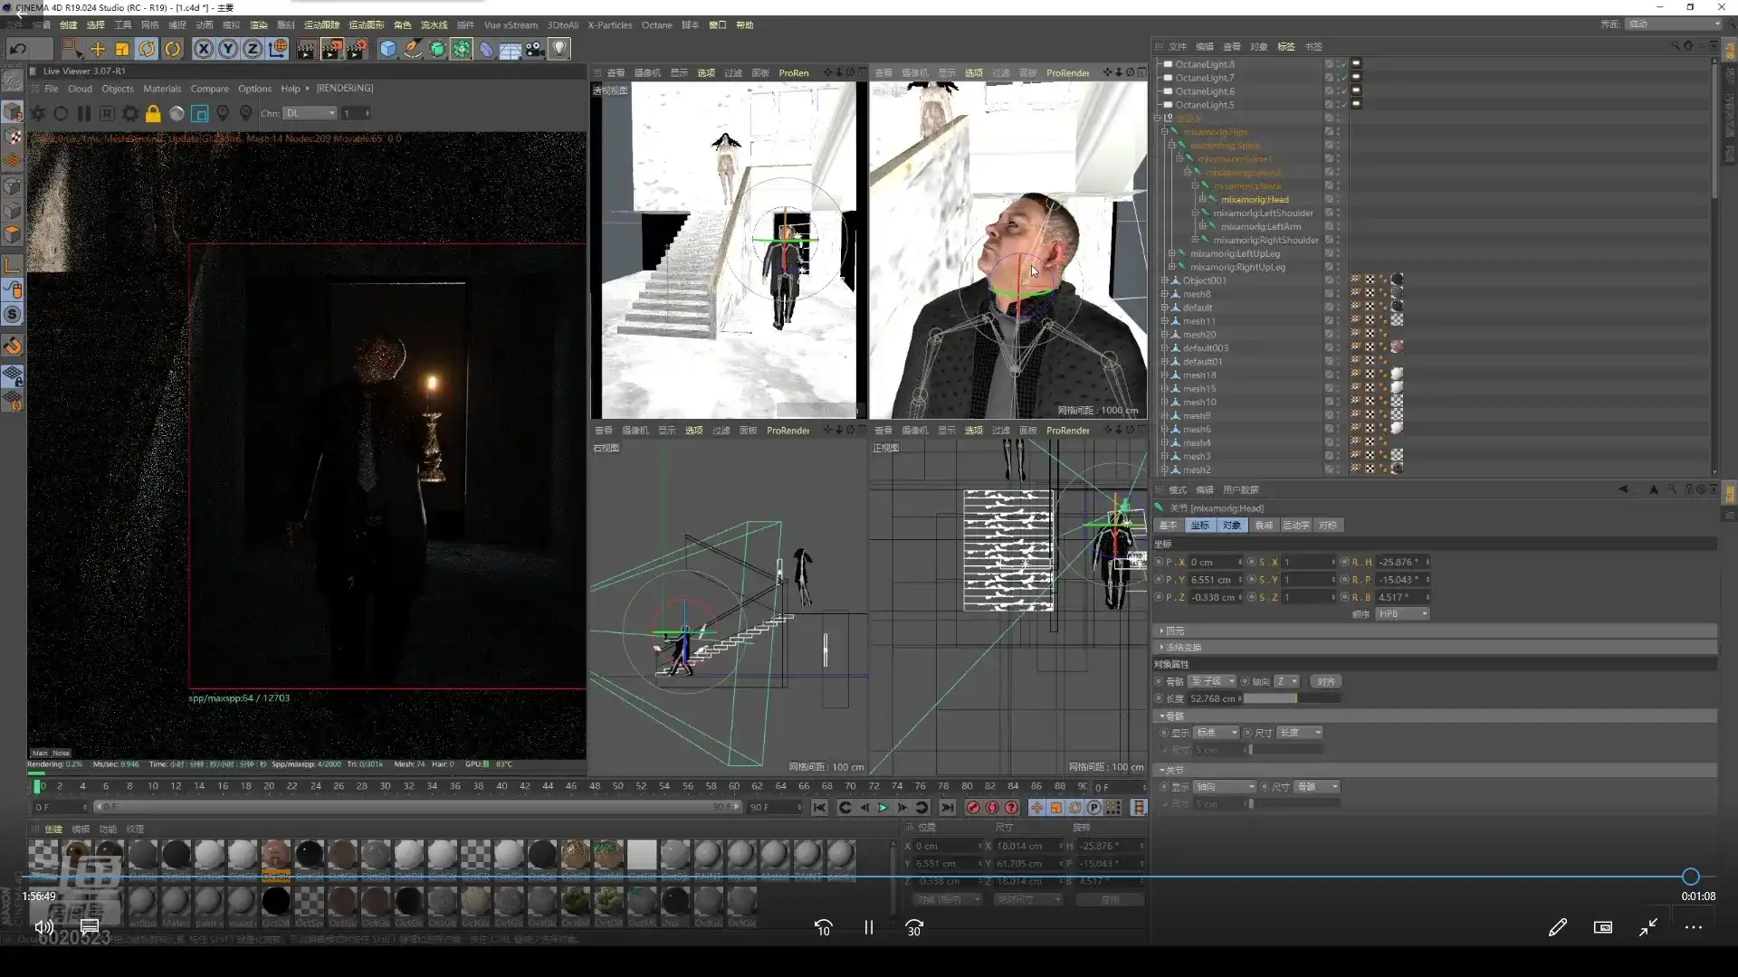The height and width of the screenshot is (977, 1738).
Task: Click the 对齐 align button
Action: (1325, 682)
